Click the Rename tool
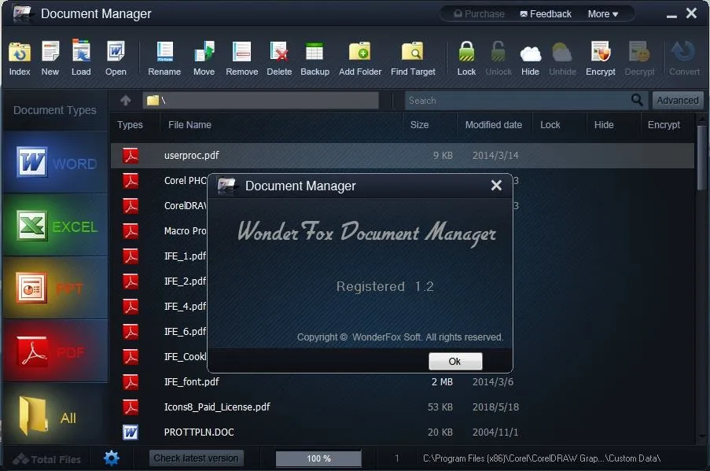The width and height of the screenshot is (710, 471). (164, 58)
